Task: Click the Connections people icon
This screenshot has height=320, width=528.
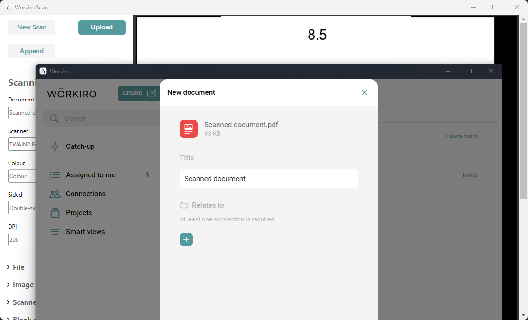Action: (x=55, y=194)
